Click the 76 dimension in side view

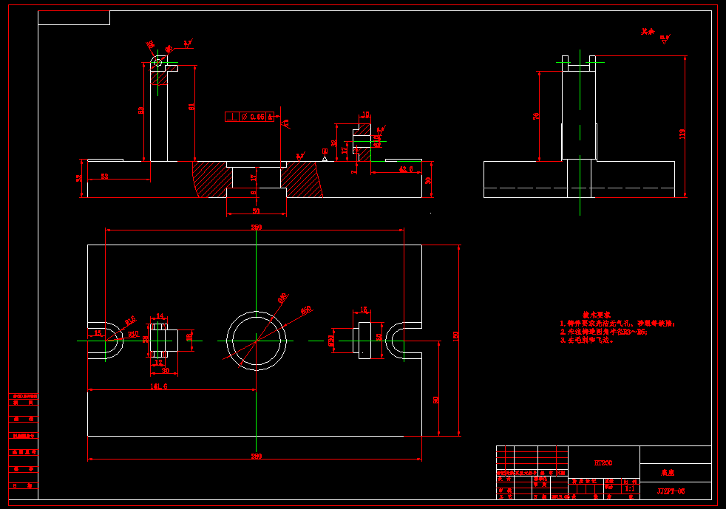(x=536, y=116)
